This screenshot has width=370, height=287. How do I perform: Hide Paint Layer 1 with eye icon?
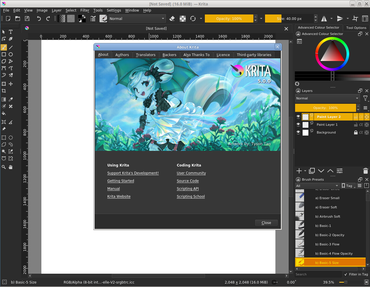click(298, 125)
